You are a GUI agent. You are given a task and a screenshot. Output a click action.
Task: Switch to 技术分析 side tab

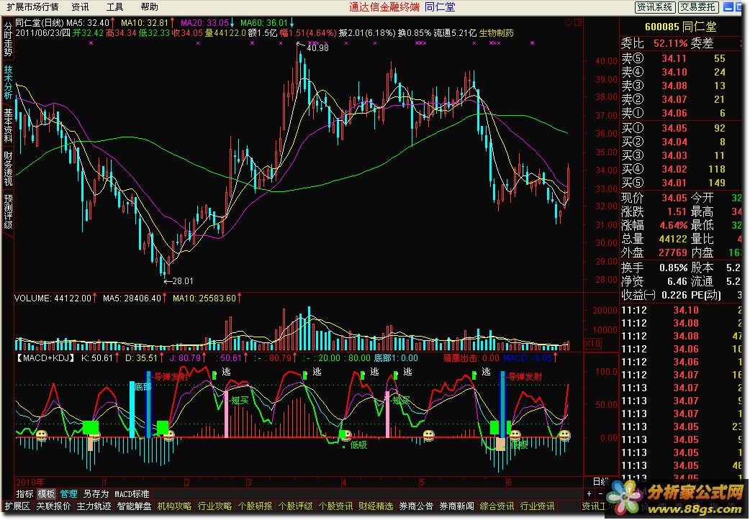pos(8,82)
